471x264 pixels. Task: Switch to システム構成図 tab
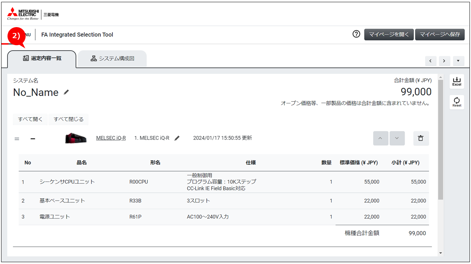(112, 59)
